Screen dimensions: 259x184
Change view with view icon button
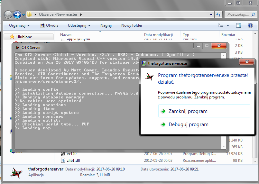[x=221, y=25]
